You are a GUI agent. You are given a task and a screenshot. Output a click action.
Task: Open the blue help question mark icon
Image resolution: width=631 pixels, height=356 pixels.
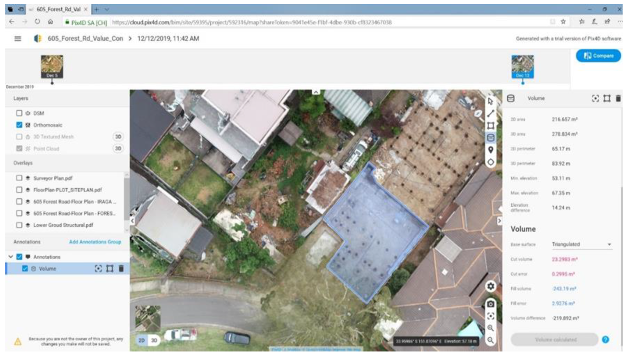(605, 340)
